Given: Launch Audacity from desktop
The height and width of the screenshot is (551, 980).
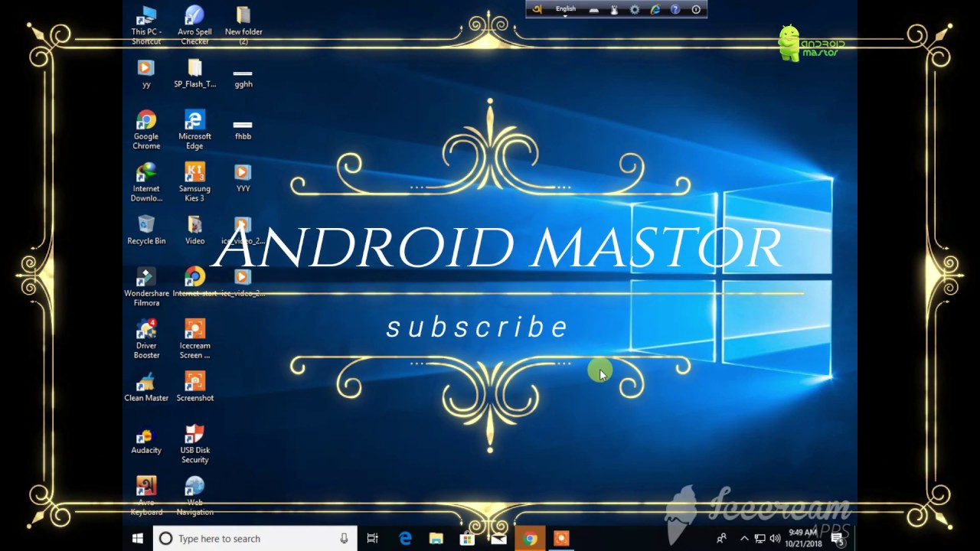Looking at the screenshot, I should [x=146, y=439].
